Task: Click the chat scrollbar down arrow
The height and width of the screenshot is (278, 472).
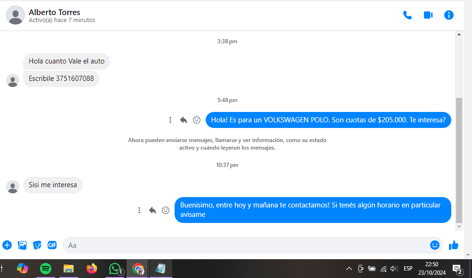Action: point(459,227)
